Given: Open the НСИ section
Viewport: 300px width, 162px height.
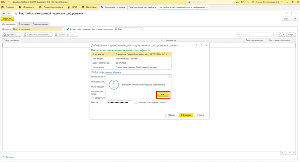Looking at the screenshot, I should point(72,7).
